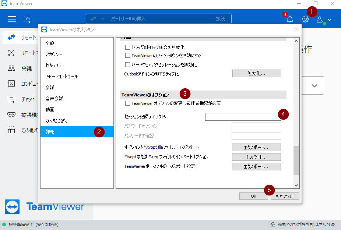Click the feedback thumbs-up chat icon
The width and height of the screenshot is (341, 230).
tap(28, 19)
